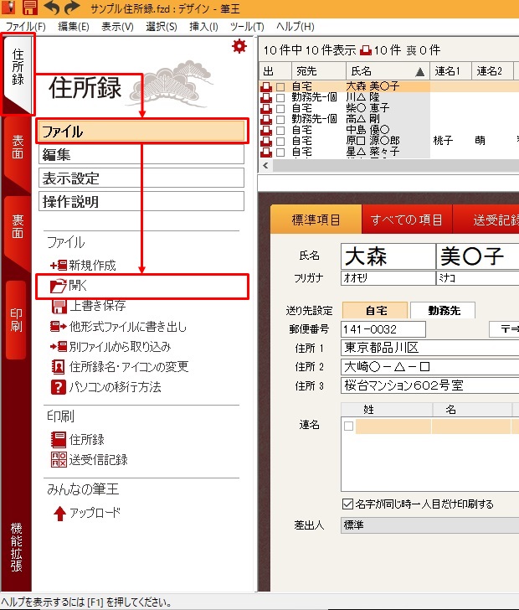Click the red gear settings icon
This screenshot has width=519, height=610.
point(238,47)
